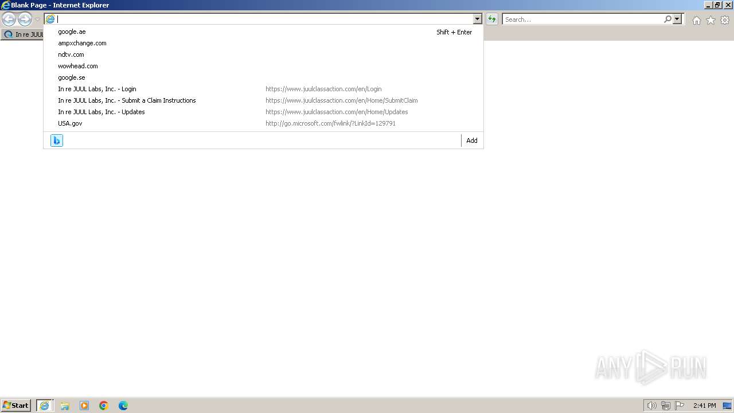This screenshot has height=413, width=734.
Task: Open the Windows Start menu
Action: click(x=16, y=406)
